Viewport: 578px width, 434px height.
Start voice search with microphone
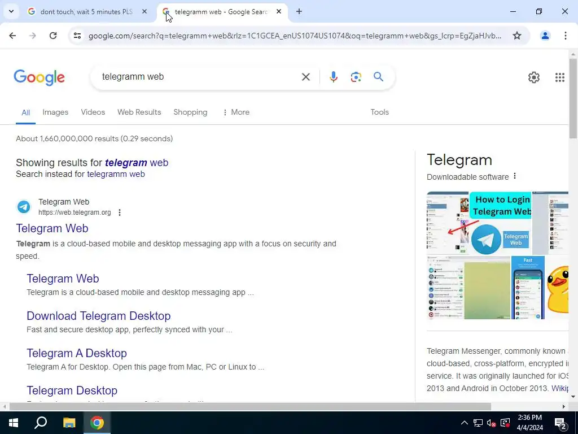(333, 77)
